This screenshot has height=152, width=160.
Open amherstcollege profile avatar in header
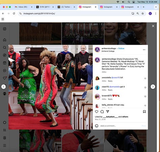tap(97, 49)
